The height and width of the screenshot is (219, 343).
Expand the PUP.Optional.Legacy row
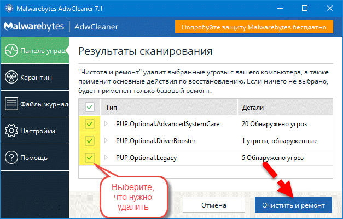[106, 157]
